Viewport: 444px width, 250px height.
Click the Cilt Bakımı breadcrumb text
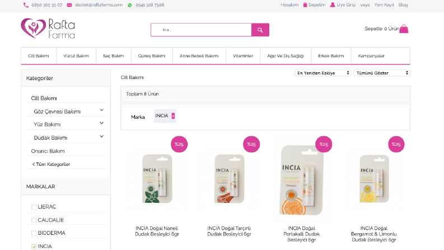pyautogui.click(x=132, y=77)
